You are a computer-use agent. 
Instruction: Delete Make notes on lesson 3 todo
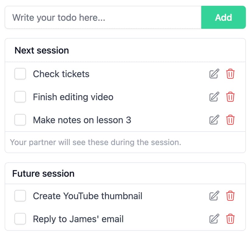coord(230,120)
